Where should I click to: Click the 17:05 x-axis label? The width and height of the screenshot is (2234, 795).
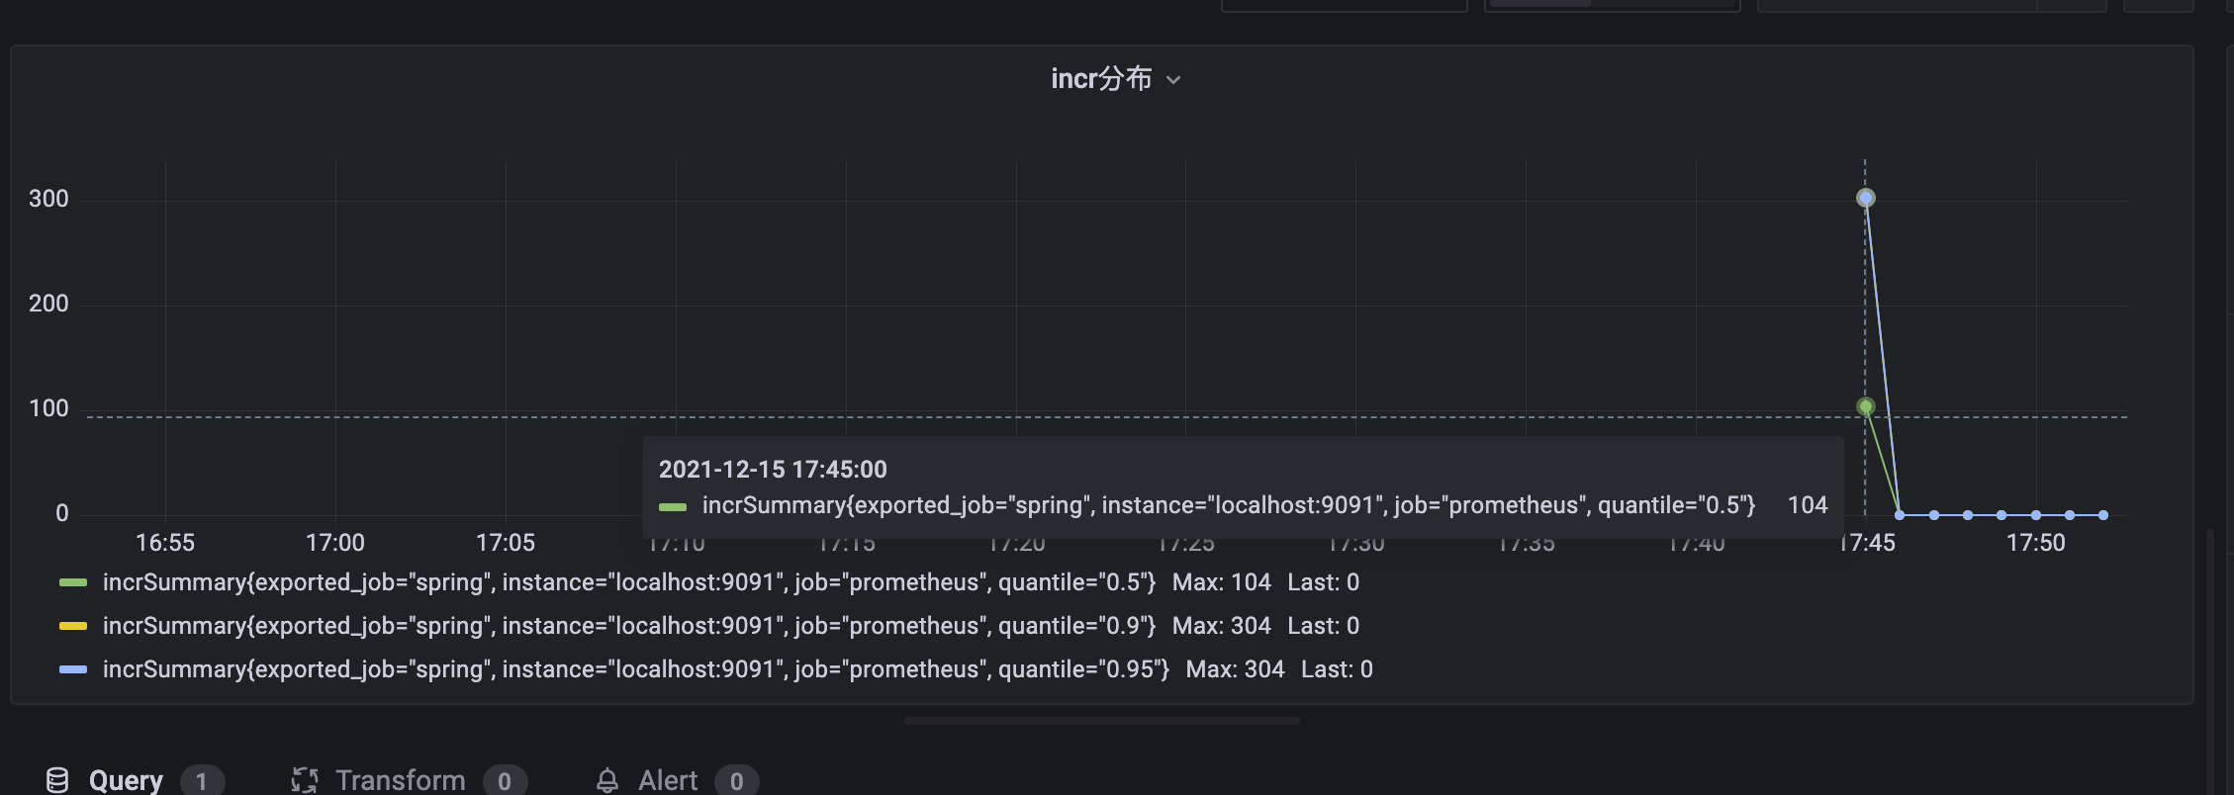(x=506, y=543)
